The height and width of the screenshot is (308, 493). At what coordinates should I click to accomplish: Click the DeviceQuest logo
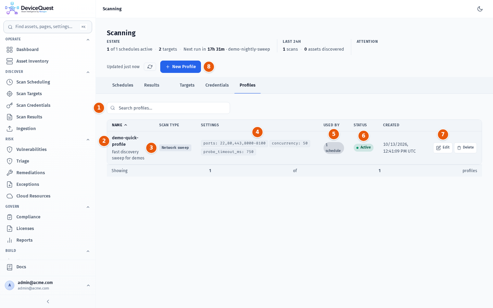click(29, 8)
